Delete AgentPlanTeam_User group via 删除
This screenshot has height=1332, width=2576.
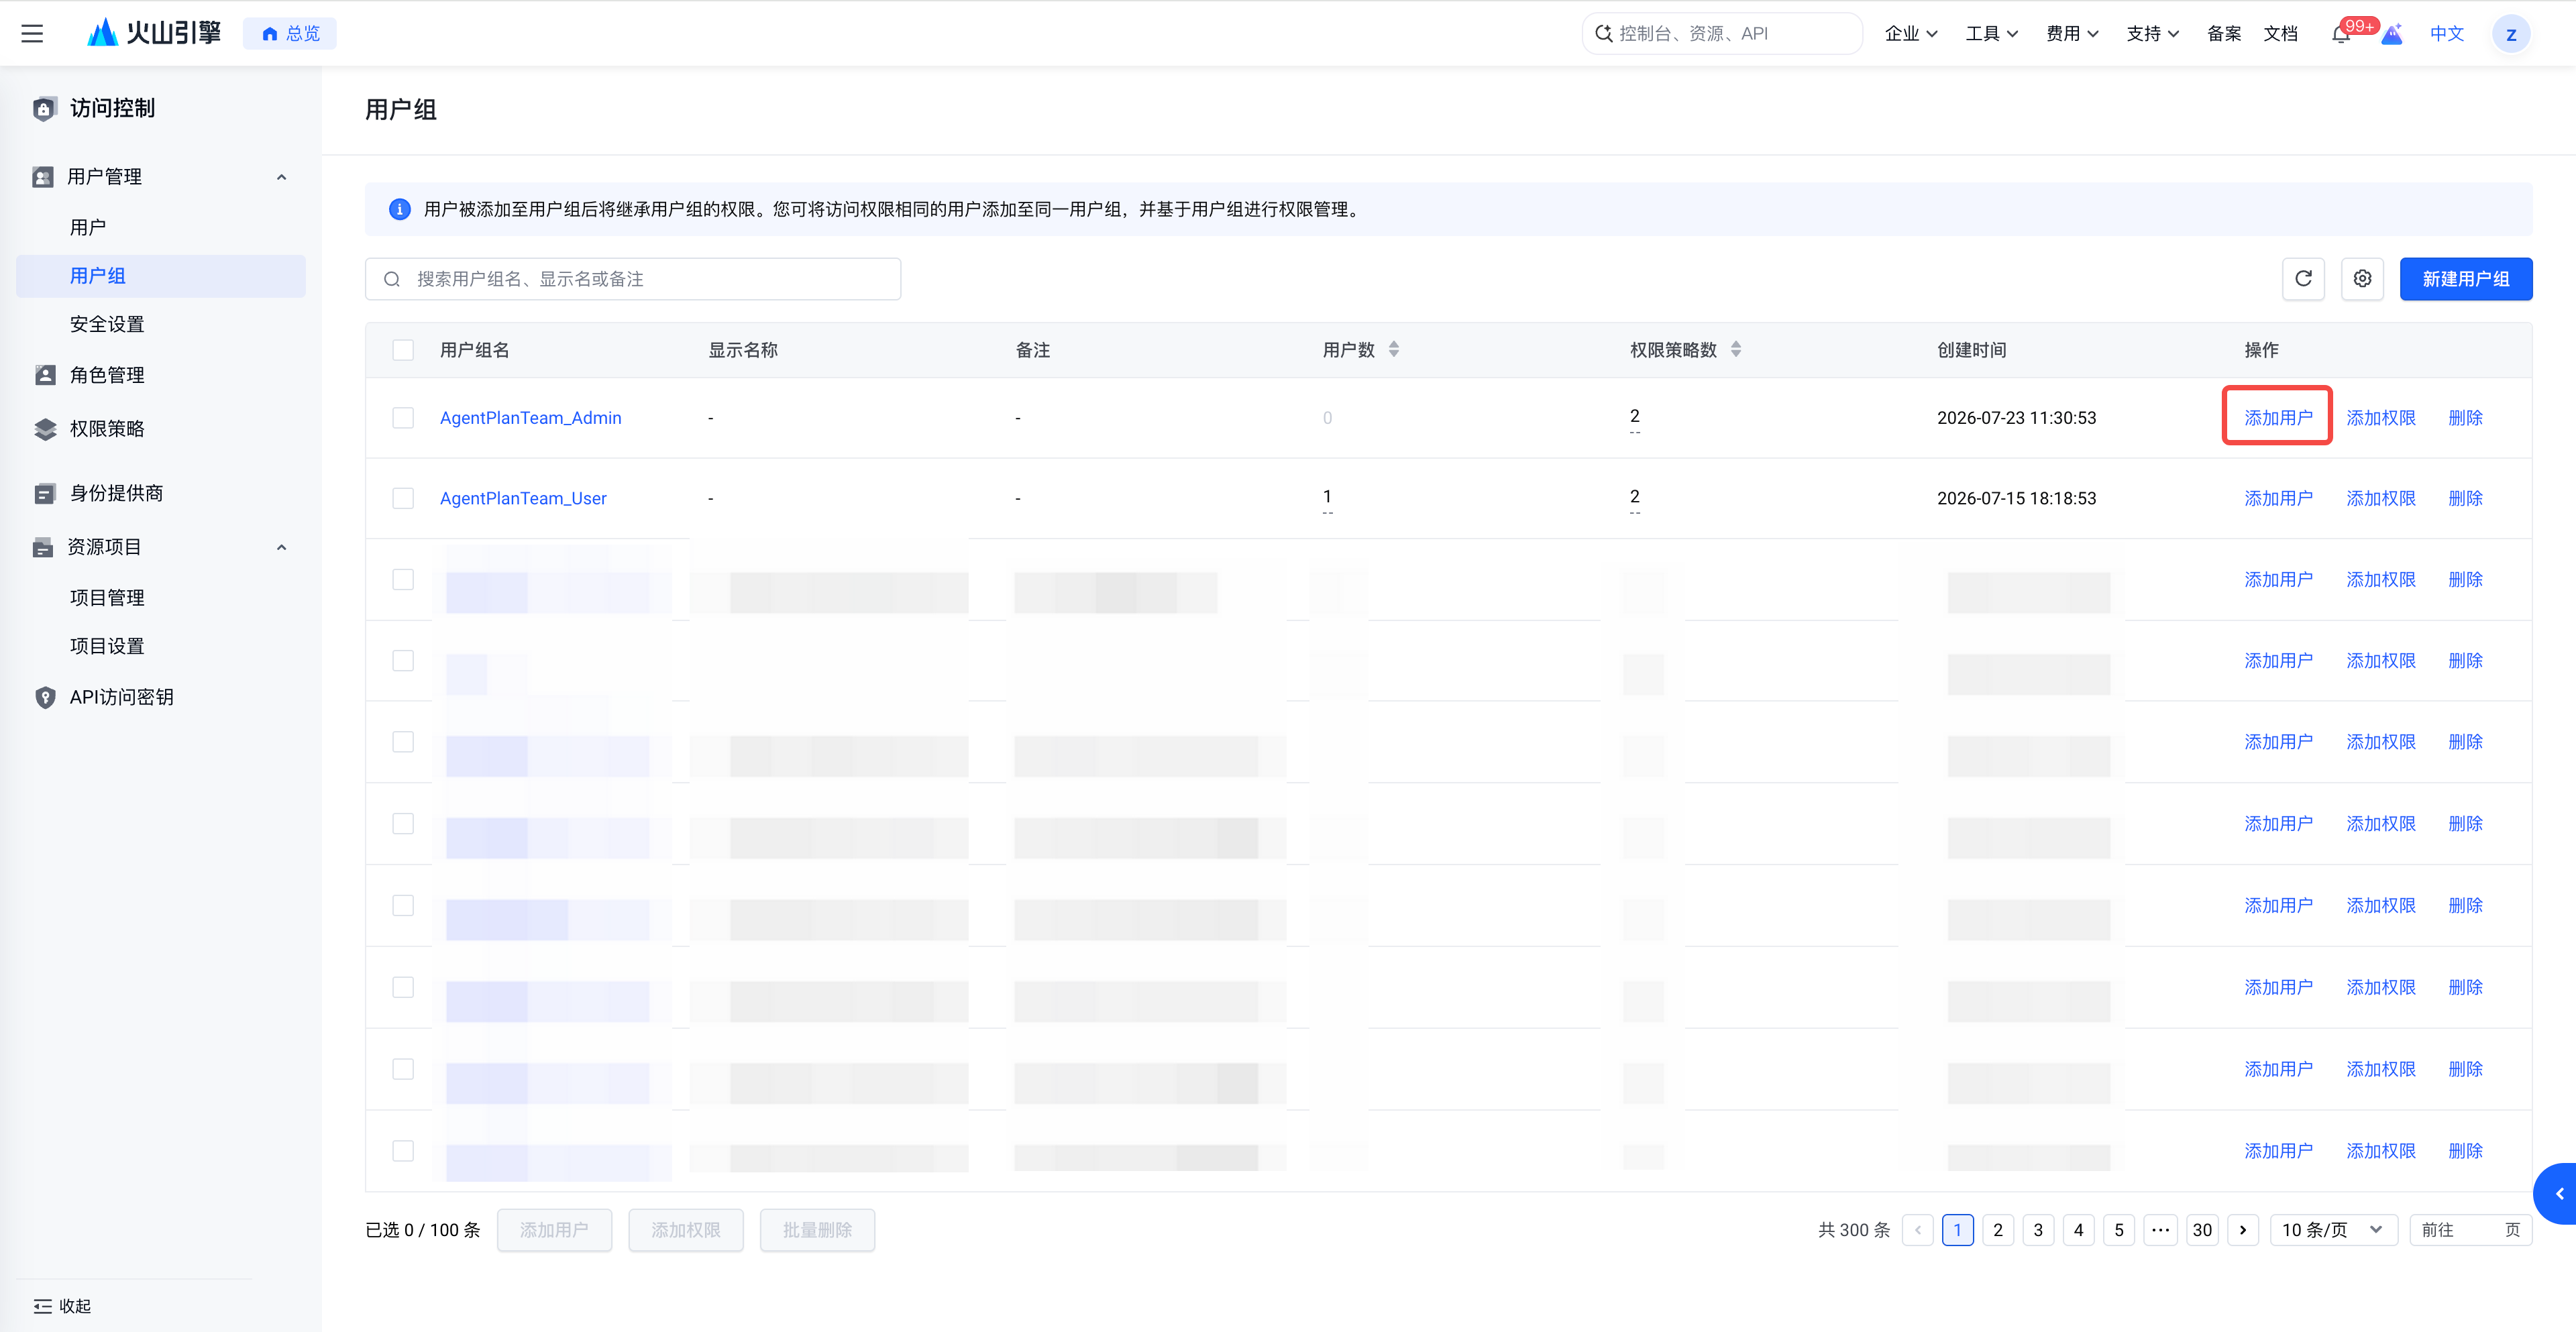pyautogui.click(x=2465, y=498)
